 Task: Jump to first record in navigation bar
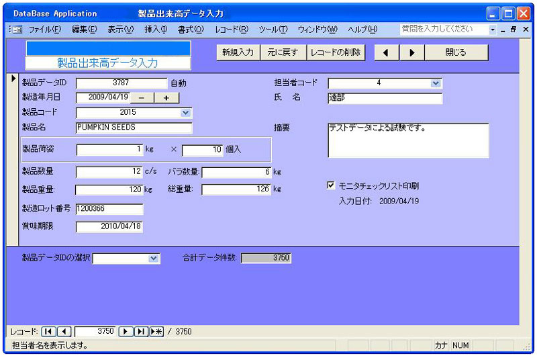click(x=48, y=331)
